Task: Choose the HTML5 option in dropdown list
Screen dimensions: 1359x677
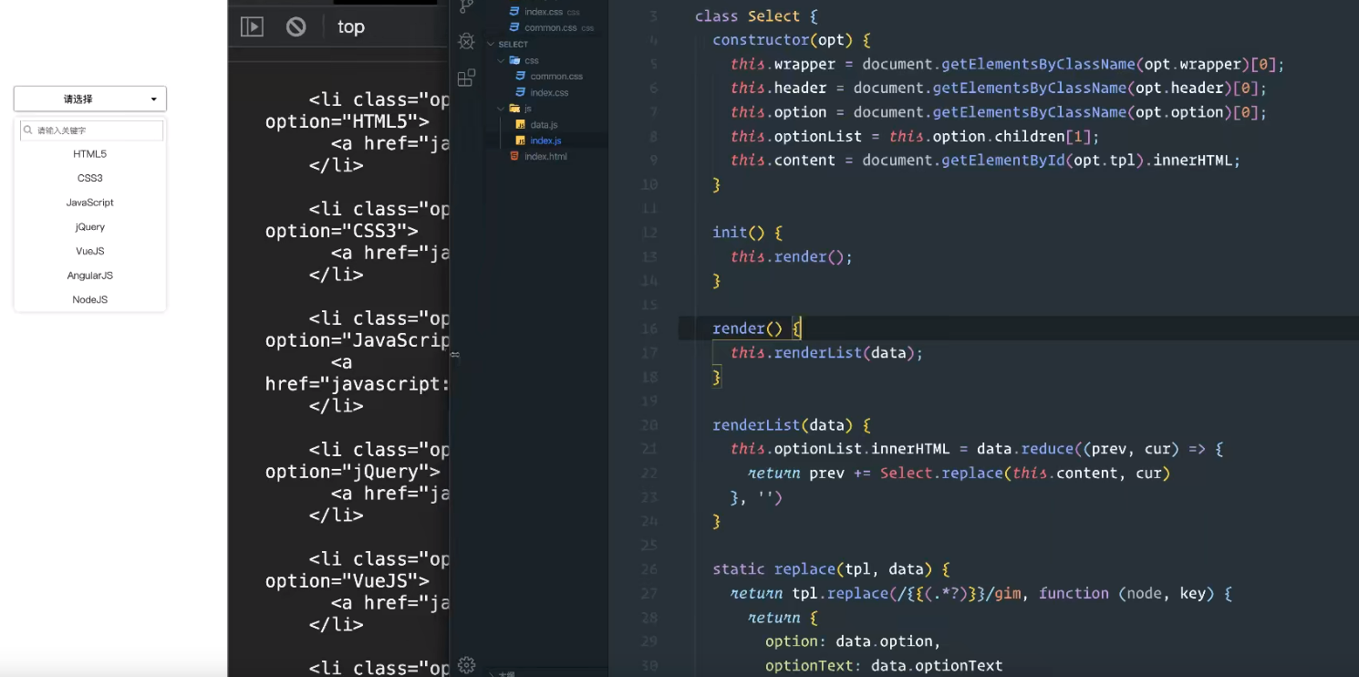Action: click(90, 154)
